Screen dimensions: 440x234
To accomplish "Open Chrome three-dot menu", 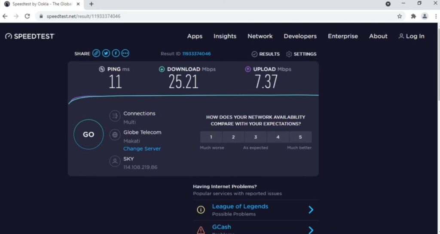I will click(x=436, y=16).
